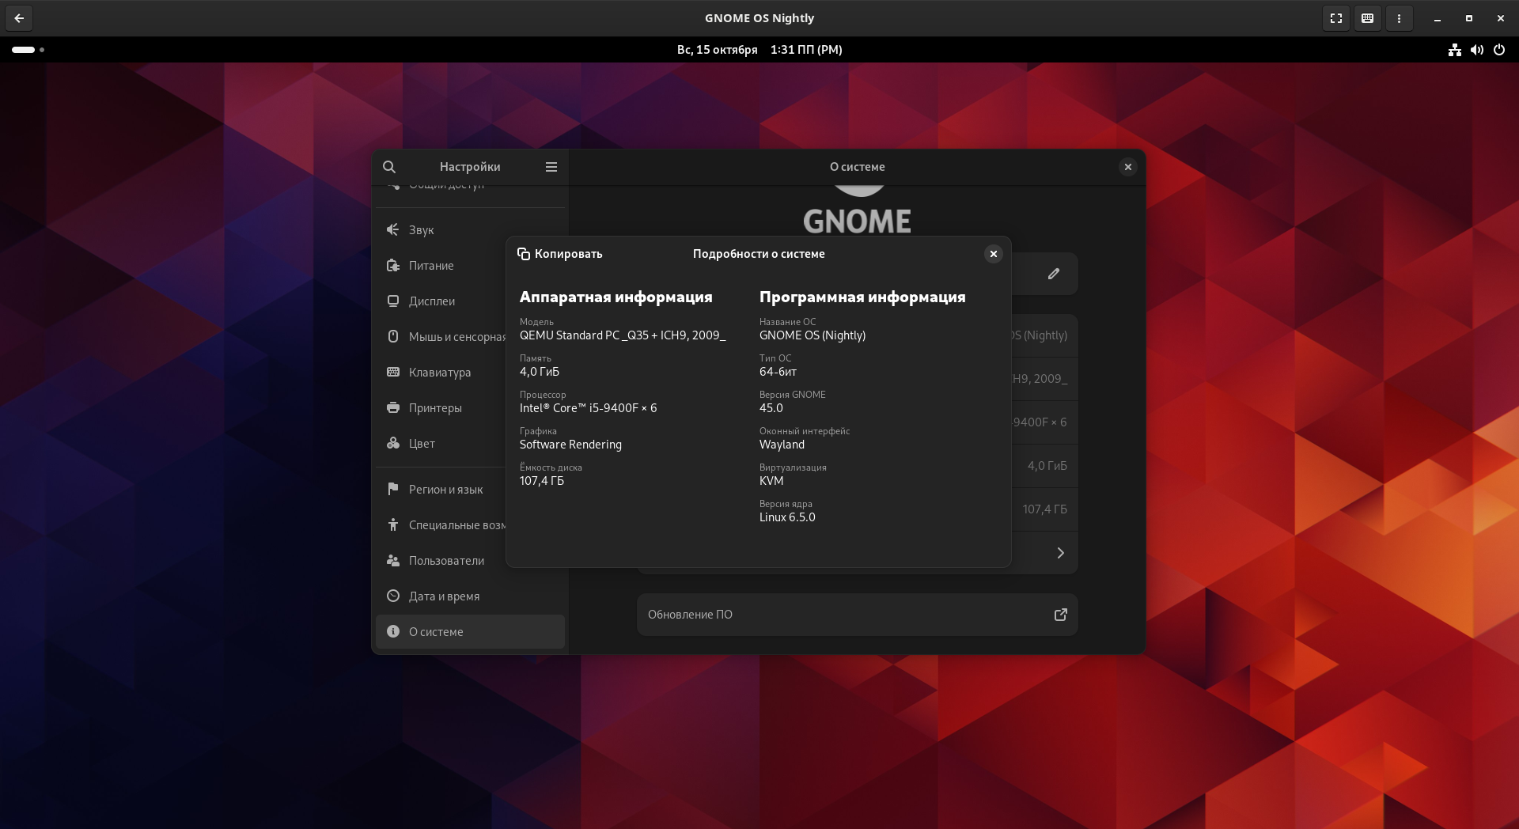Click the Обновление ПО external-link icon
Image resolution: width=1519 pixels, height=829 pixels.
coord(1061,615)
